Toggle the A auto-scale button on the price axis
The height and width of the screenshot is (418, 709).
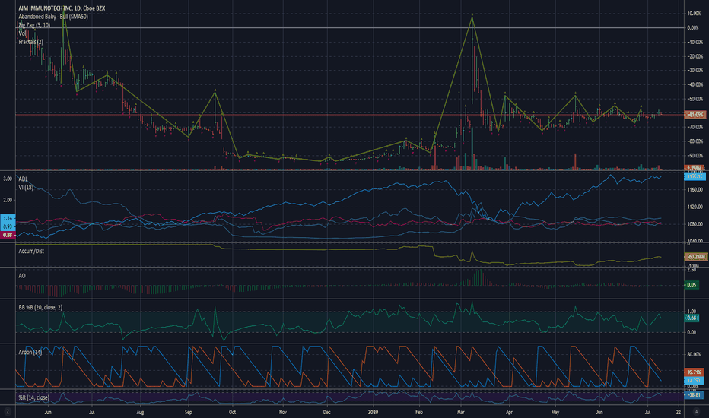click(x=696, y=412)
